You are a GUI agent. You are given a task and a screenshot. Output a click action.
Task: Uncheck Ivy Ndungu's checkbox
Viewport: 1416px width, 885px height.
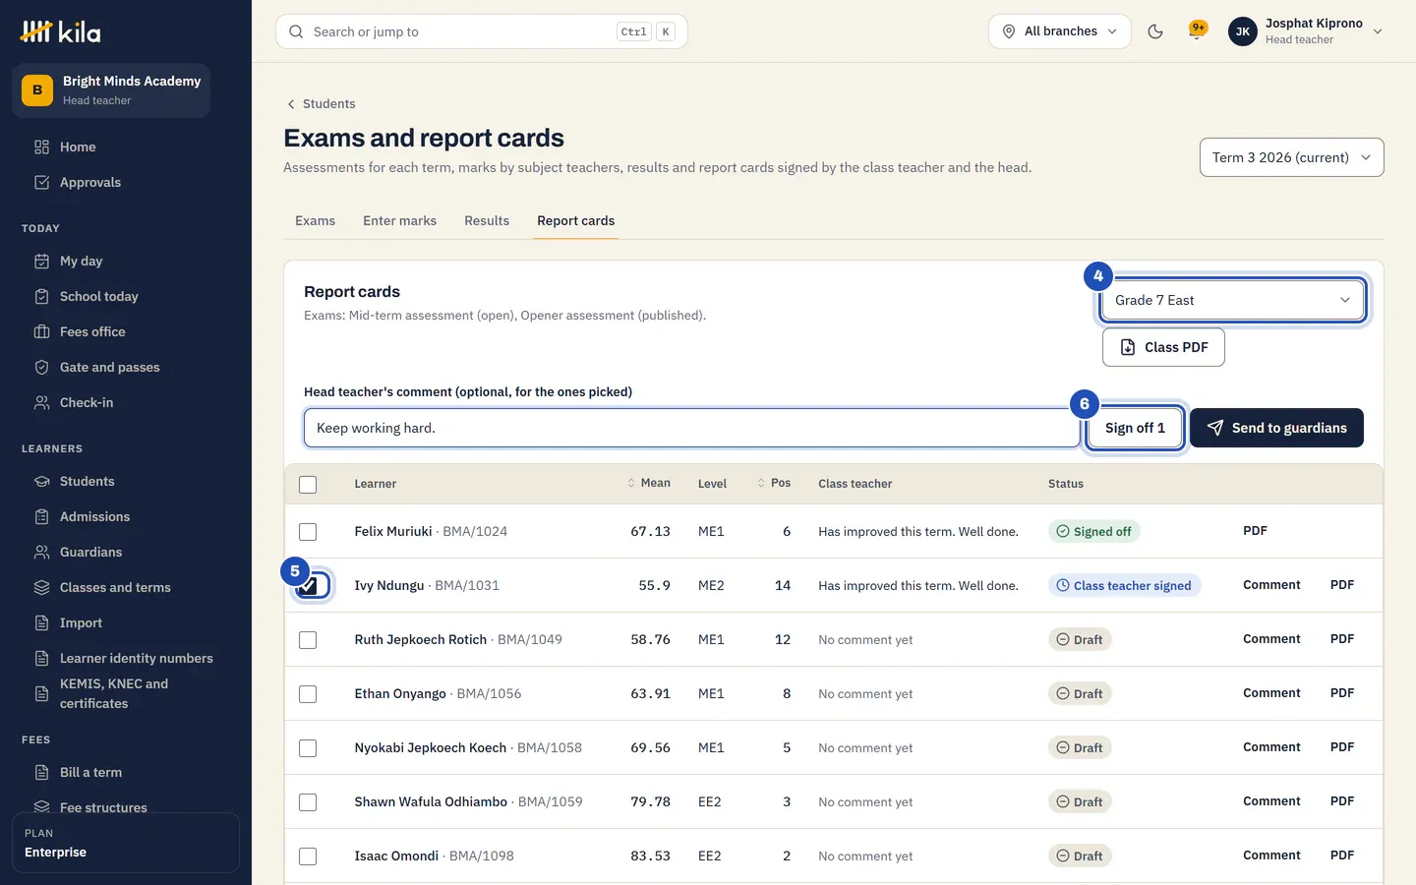[x=310, y=586]
